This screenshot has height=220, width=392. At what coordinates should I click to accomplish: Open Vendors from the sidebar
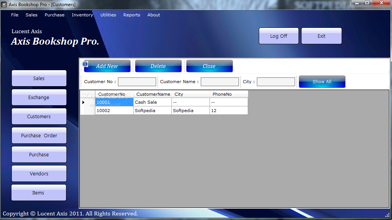[39, 173]
